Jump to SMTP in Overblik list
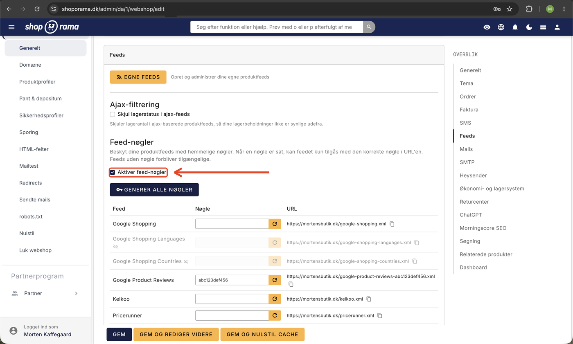This screenshot has width=573, height=344. click(467, 162)
